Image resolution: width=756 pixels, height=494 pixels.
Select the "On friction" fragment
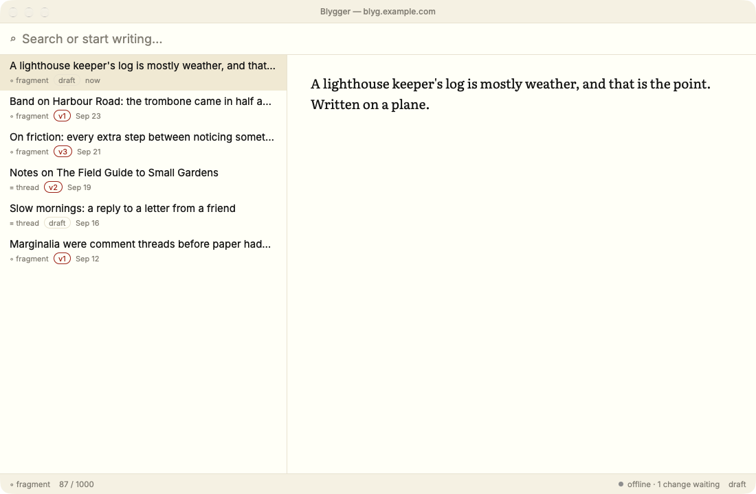[x=143, y=144]
